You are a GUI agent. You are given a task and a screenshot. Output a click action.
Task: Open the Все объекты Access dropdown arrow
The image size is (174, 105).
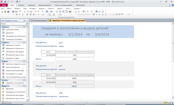point(24,21)
